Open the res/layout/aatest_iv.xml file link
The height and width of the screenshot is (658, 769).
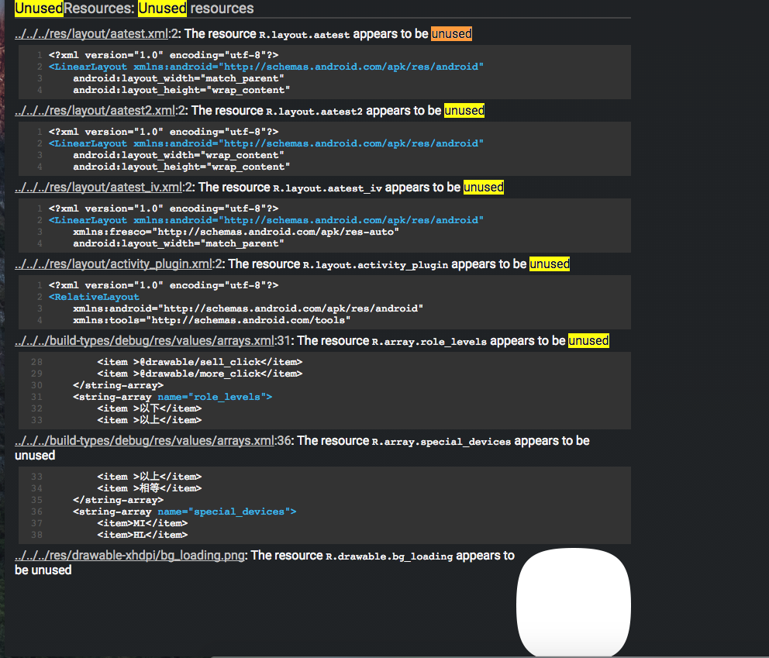98,188
